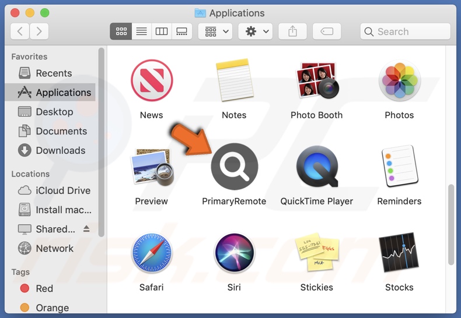Click the sidebar scrollbar
This screenshot has height=318, width=461.
pos(101,142)
